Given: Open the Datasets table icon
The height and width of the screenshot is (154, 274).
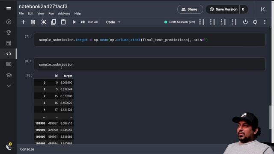Looking at the screenshot, I should pyautogui.click(x=9, y=43).
